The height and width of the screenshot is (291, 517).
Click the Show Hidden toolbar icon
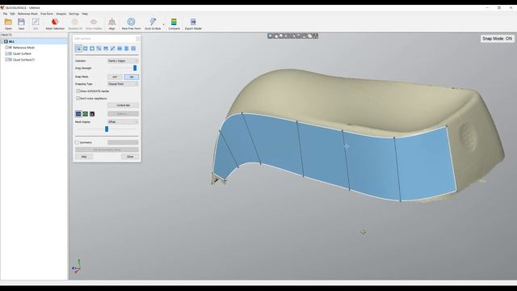pyautogui.click(x=94, y=22)
